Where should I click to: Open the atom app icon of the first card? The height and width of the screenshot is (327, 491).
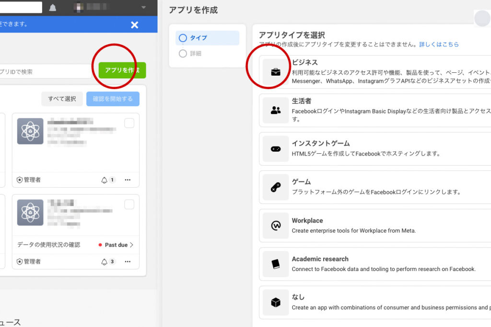pyautogui.click(x=30, y=131)
